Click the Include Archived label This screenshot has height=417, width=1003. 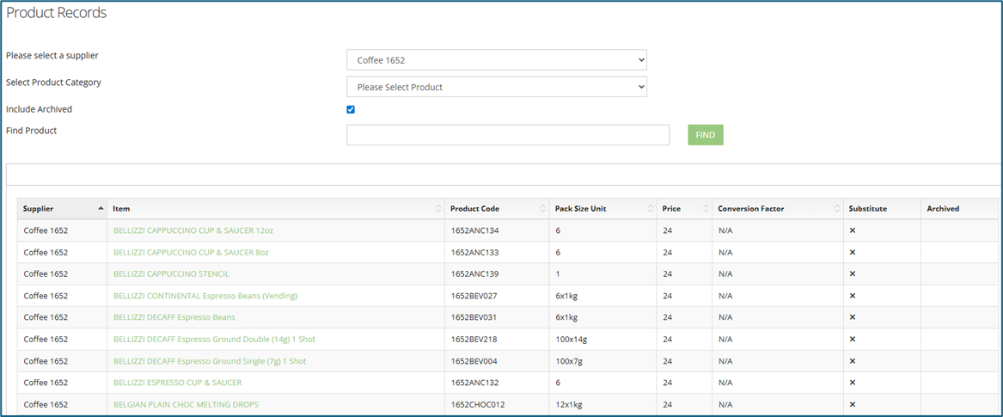(39, 109)
